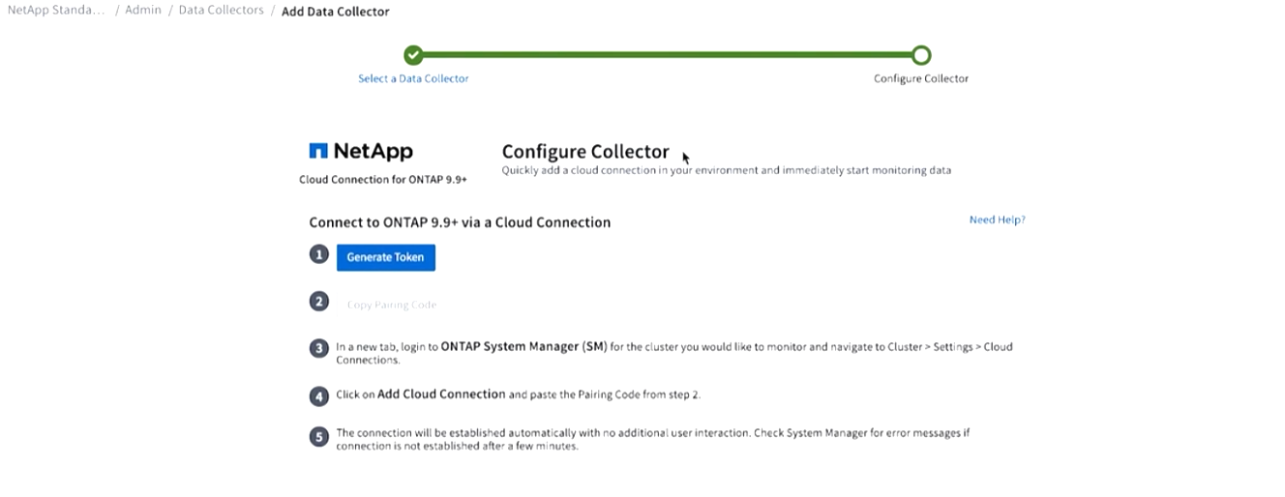Open the Need Help? link
The width and height of the screenshot is (1285, 497).
[x=997, y=220]
